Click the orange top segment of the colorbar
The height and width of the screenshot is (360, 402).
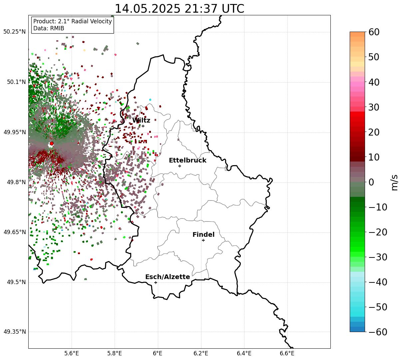click(x=357, y=34)
